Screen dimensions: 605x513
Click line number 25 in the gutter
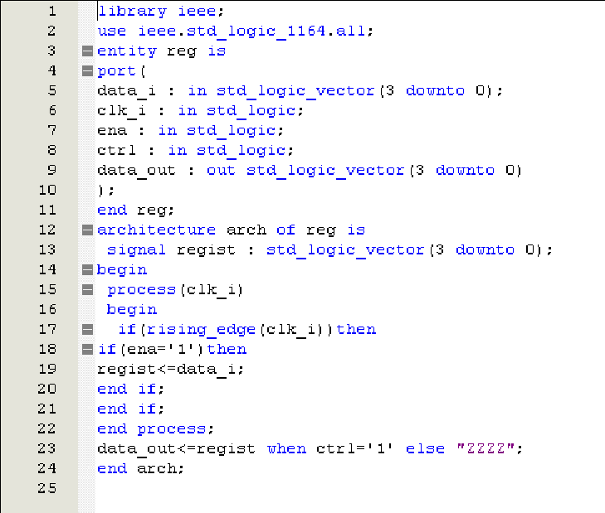click(x=47, y=488)
